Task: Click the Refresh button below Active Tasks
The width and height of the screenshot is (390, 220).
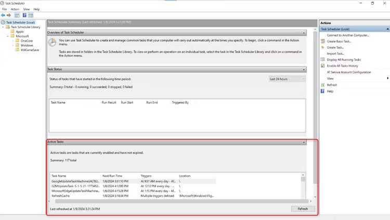Action: [x=303, y=209]
